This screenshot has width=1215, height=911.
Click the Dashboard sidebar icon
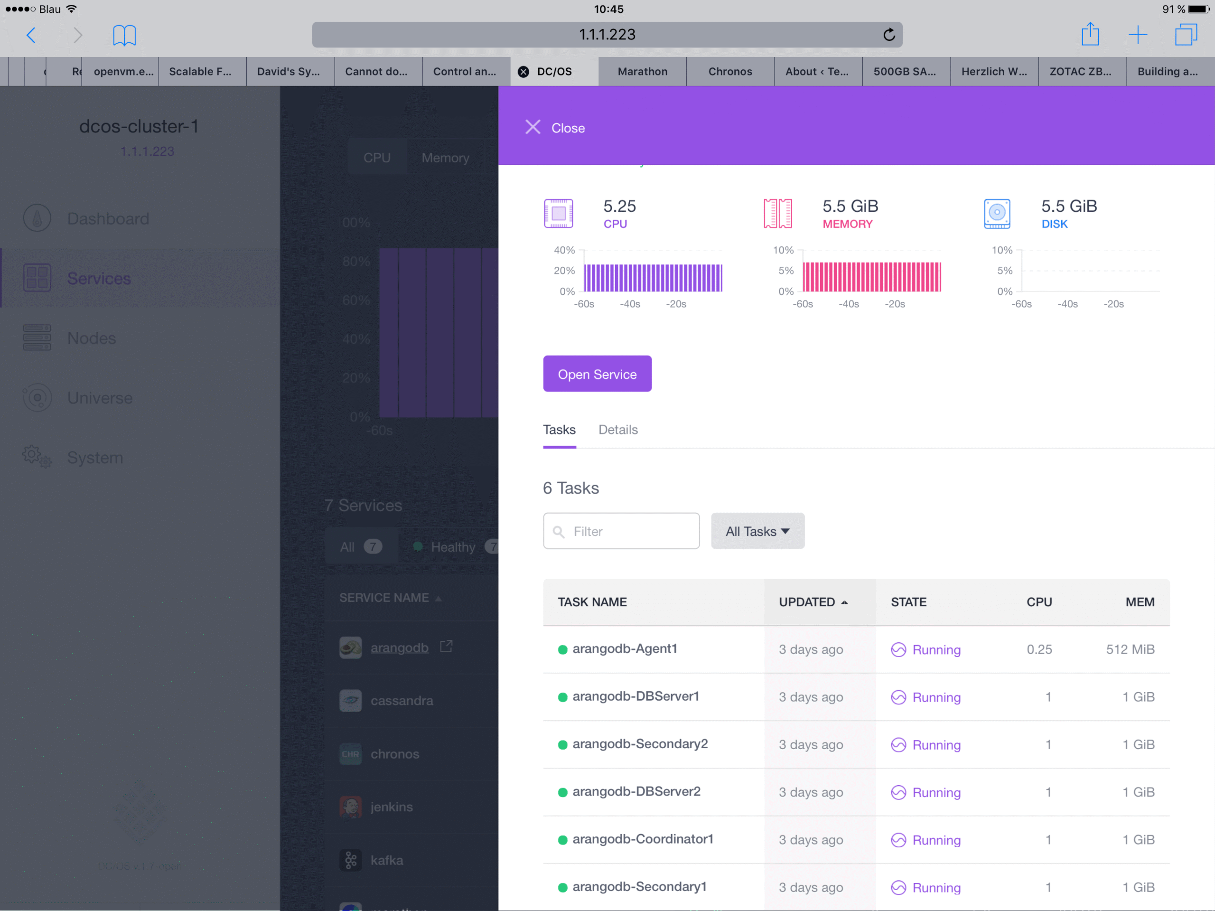pyautogui.click(x=37, y=218)
